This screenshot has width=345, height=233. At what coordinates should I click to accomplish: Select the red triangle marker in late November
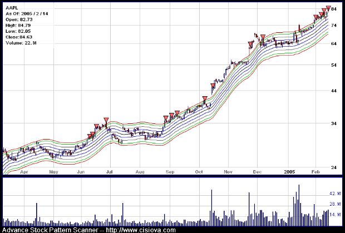tap(250, 44)
